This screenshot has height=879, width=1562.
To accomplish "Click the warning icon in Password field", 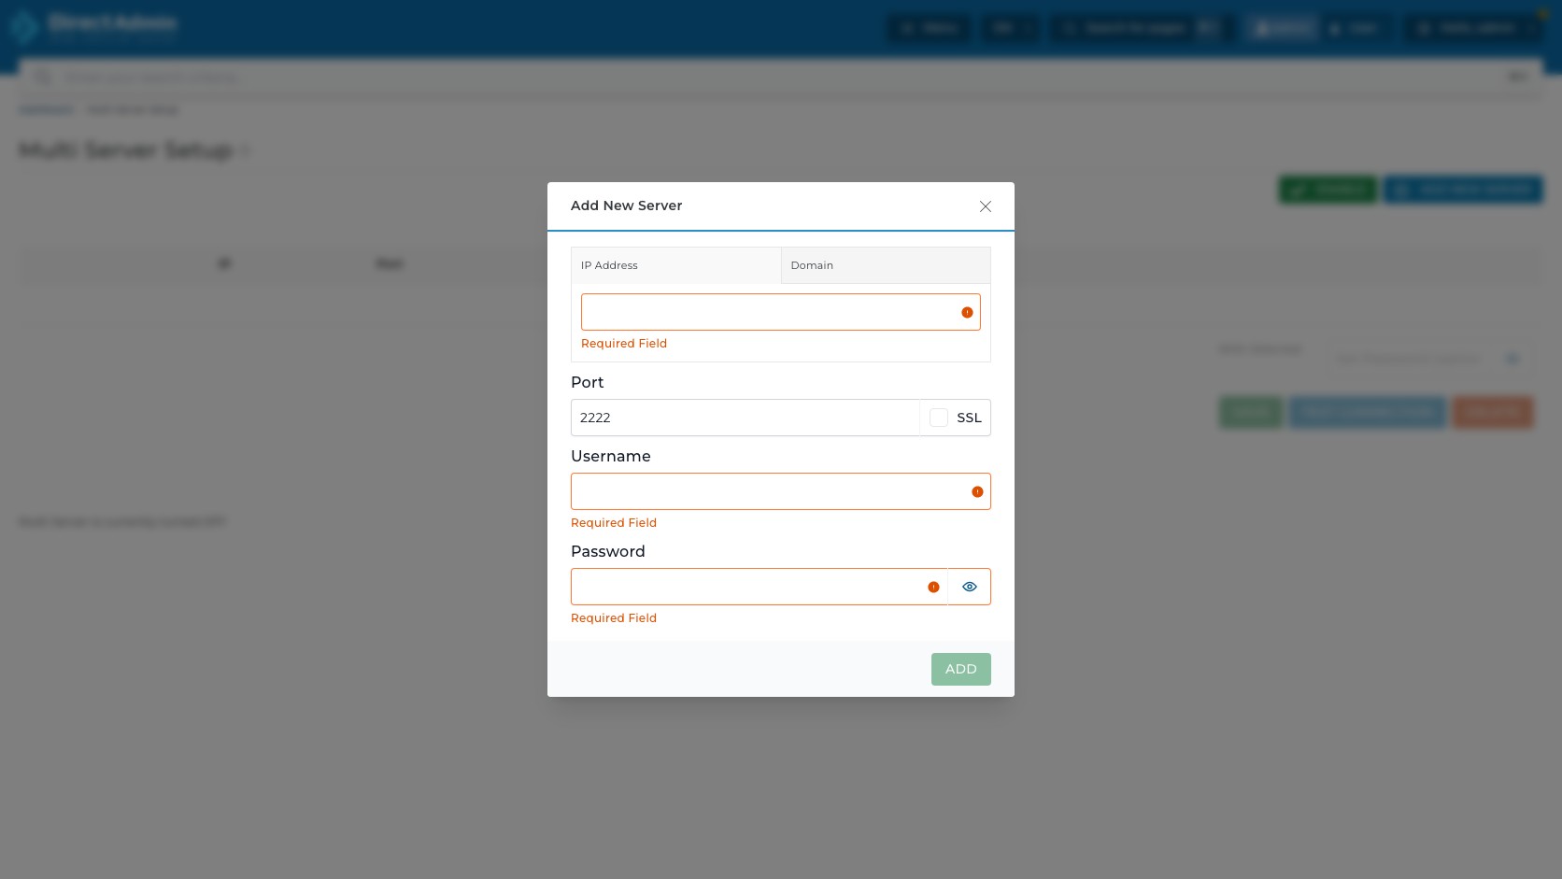I will pos(933,588).
